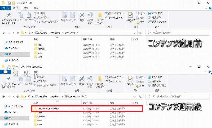Select ネットワーク in upper window sidebar

pos(12,60)
